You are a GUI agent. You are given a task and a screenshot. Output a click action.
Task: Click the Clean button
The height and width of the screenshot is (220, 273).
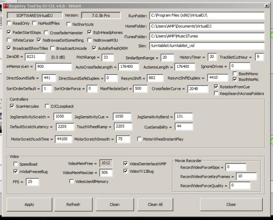114,205
